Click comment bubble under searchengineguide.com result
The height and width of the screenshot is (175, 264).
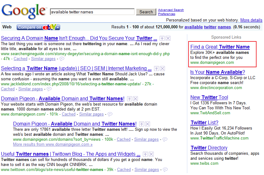pos(62,59)
